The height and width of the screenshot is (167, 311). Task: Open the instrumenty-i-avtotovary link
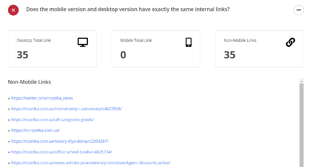point(66,109)
